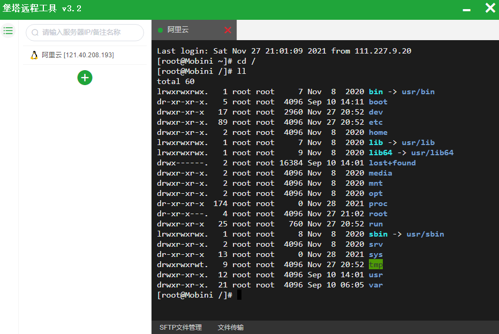Click the 'srv' directory name

pyautogui.click(x=376, y=244)
